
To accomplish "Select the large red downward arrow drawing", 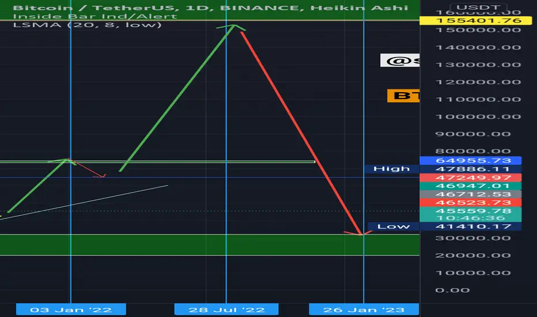I will [x=301, y=133].
